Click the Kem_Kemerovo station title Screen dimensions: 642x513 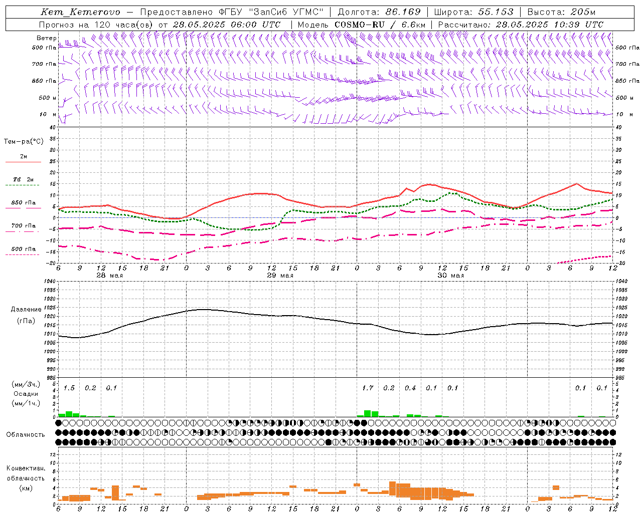80,12
